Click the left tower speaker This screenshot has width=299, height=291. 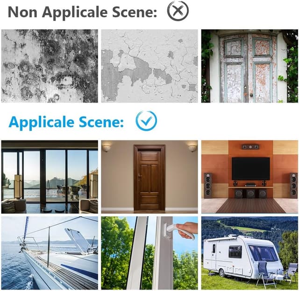[207, 186]
